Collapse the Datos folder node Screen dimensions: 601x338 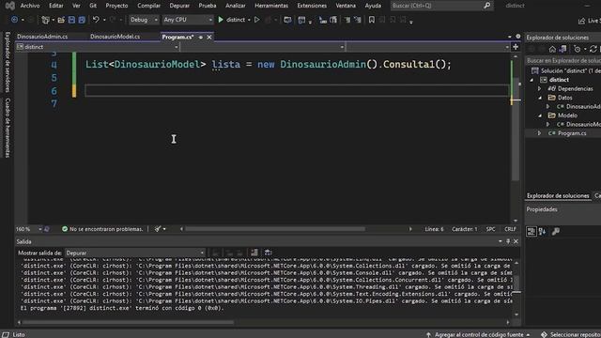[540, 98]
